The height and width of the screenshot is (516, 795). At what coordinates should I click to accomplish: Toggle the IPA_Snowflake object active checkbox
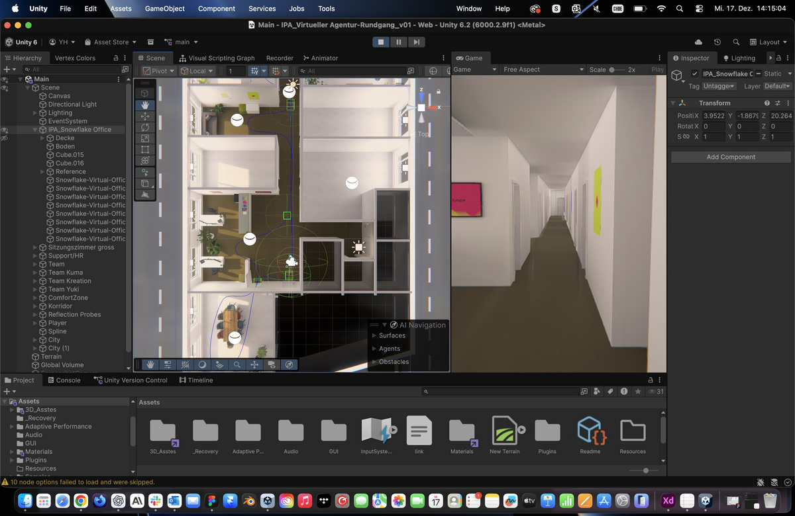click(x=694, y=74)
